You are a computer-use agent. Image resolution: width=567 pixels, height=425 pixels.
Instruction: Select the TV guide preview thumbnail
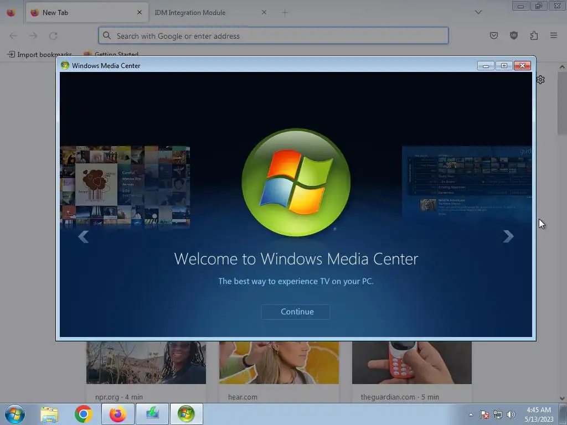pos(467,182)
